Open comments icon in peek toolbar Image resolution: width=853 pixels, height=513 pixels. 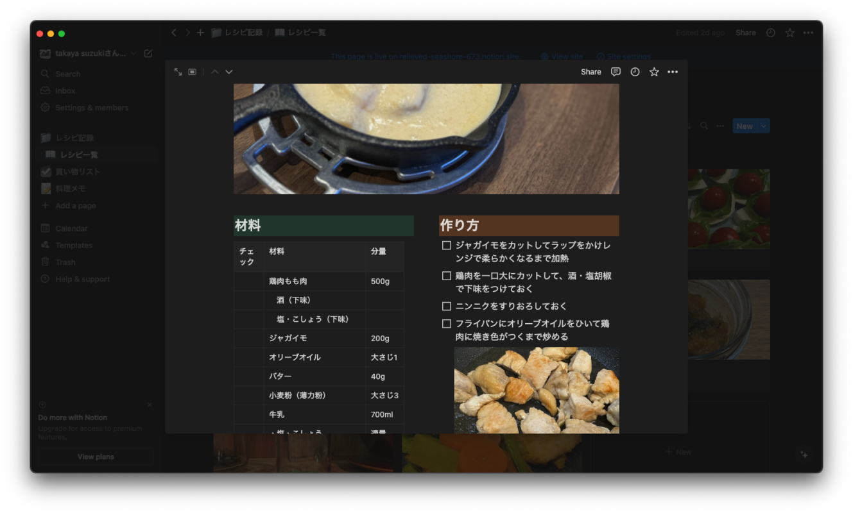pos(616,72)
